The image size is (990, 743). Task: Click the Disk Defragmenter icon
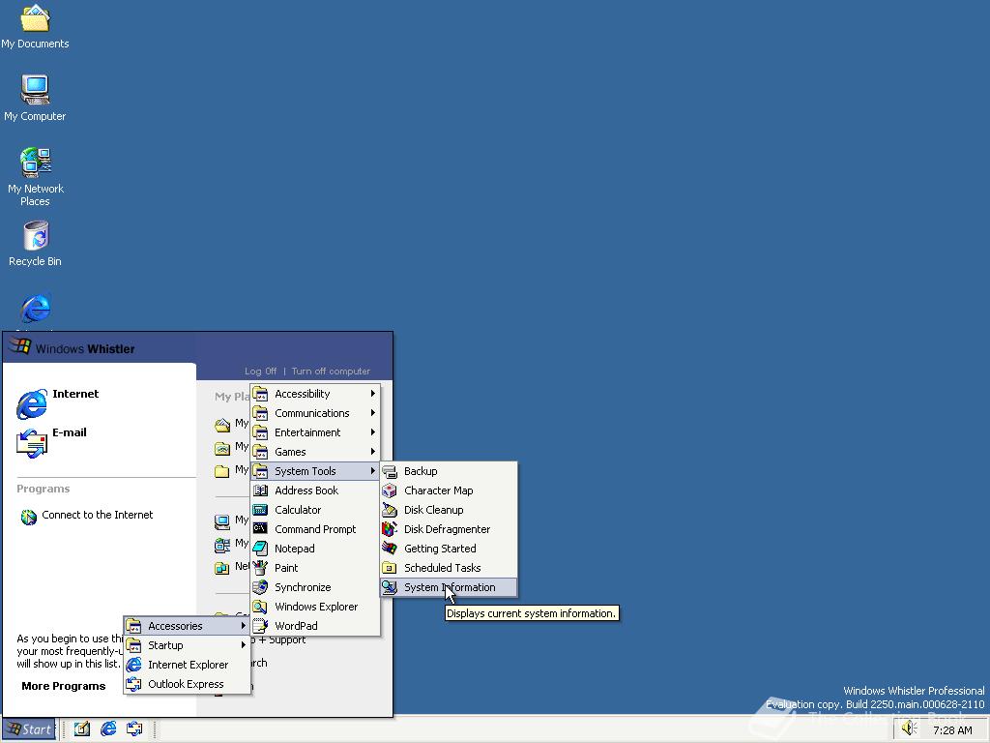pos(390,529)
